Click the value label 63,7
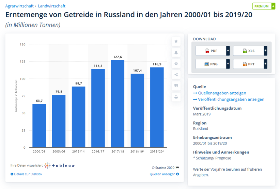Viewport: 280px width, 189px height. 39,101
